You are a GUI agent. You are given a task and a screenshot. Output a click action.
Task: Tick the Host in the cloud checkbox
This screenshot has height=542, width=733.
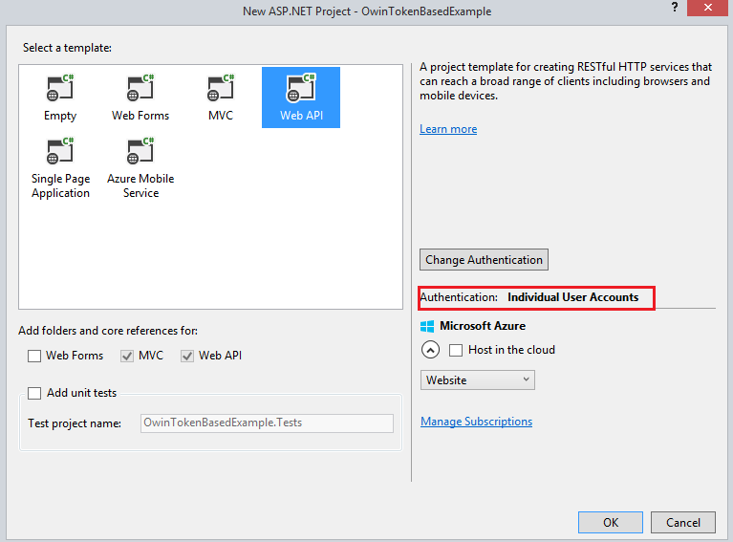tap(457, 350)
